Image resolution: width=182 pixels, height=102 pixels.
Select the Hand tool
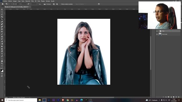2,61
